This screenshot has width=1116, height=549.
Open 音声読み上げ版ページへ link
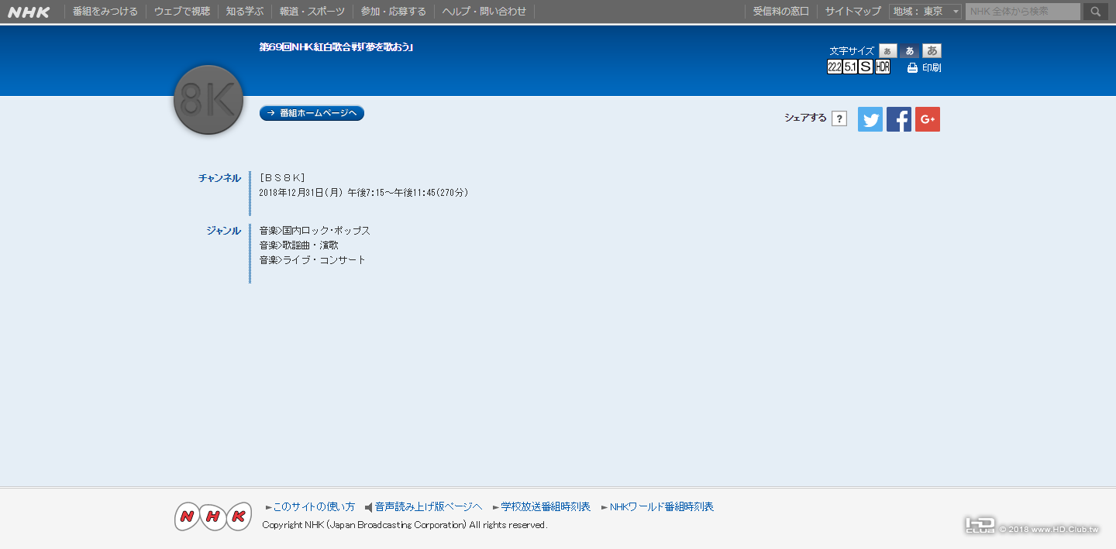[x=429, y=506]
